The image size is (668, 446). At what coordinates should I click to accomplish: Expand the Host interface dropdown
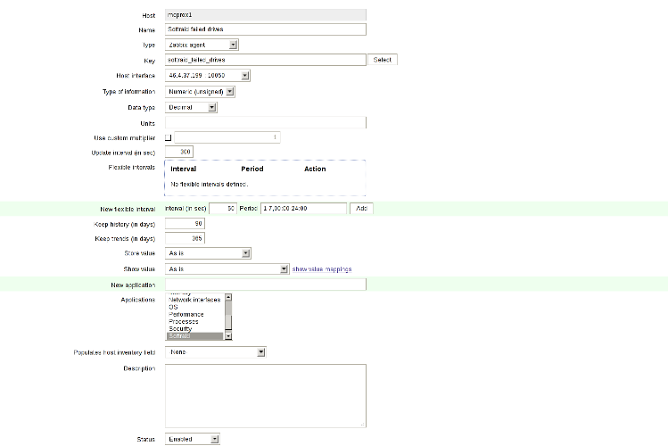[x=207, y=76]
